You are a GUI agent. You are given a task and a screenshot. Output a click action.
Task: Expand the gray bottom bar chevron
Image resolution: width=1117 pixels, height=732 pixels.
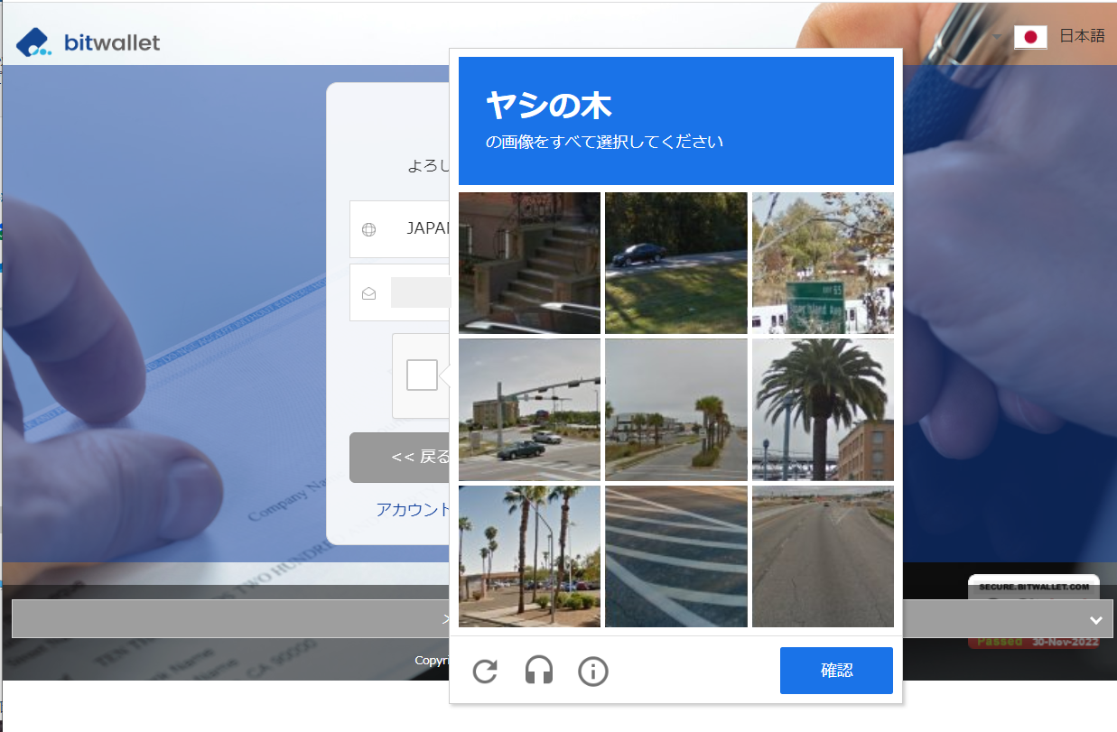pyautogui.click(x=1096, y=619)
